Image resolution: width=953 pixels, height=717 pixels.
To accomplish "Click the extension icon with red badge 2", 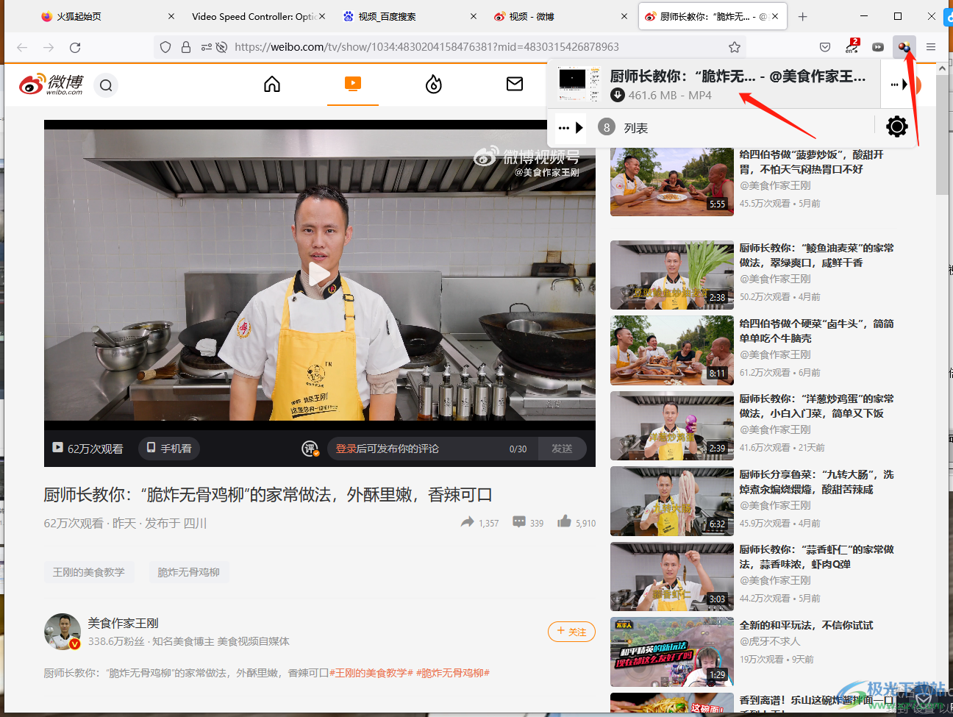I will [x=852, y=46].
